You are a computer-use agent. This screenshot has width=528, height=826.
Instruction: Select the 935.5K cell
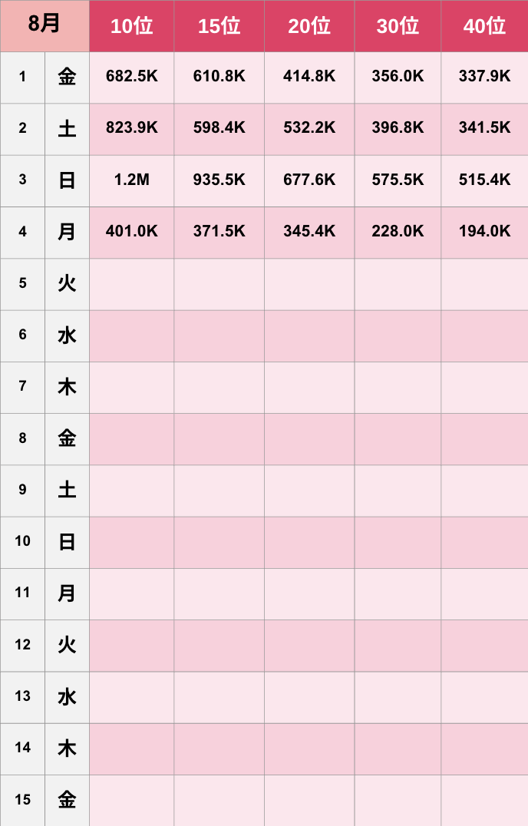pyautogui.click(x=219, y=180)
